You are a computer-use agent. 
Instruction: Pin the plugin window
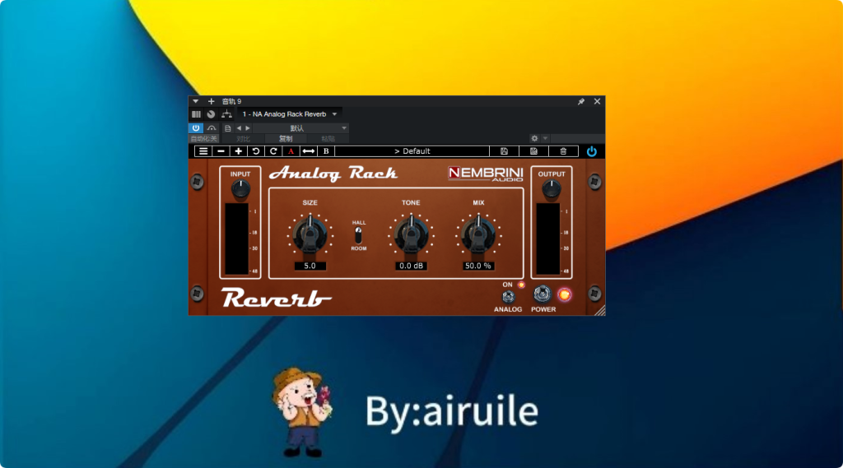(x=581, y=101)
